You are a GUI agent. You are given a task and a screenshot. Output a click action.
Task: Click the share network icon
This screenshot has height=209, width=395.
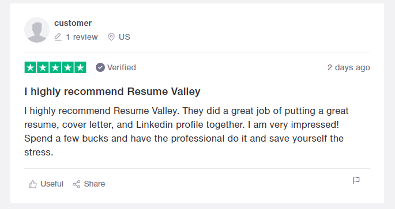click(x=76, y=184)
